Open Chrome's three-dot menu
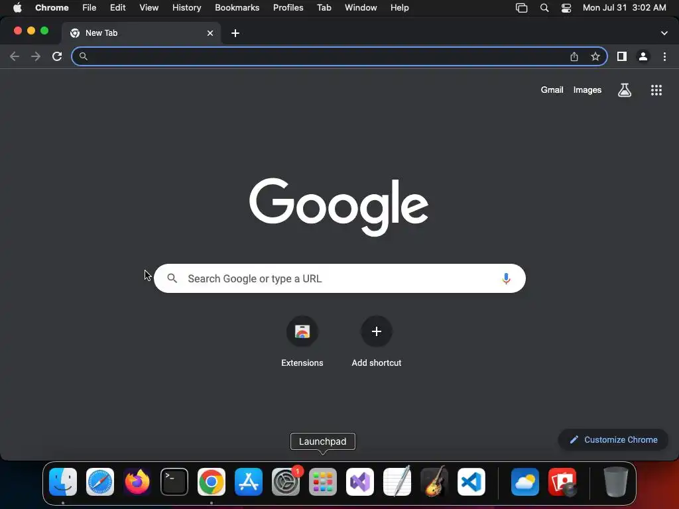The image size is (679, 509). 664,56
